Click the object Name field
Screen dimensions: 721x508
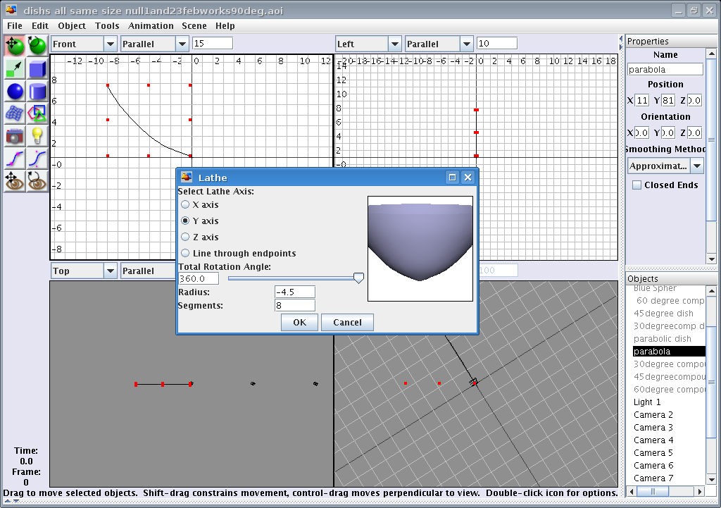tap(665, 70)
